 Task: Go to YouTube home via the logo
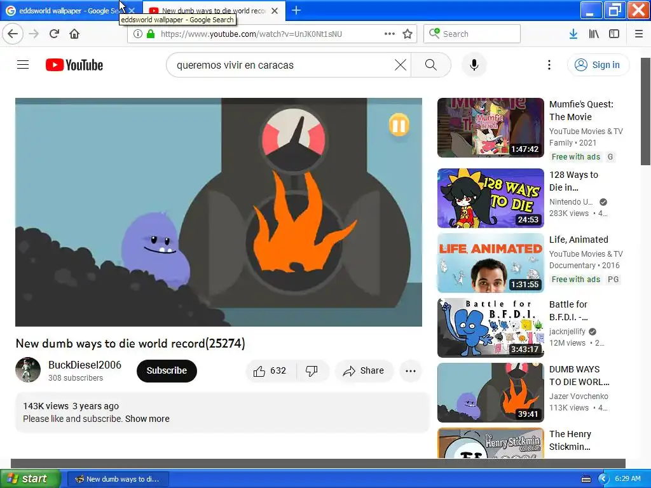74,65
